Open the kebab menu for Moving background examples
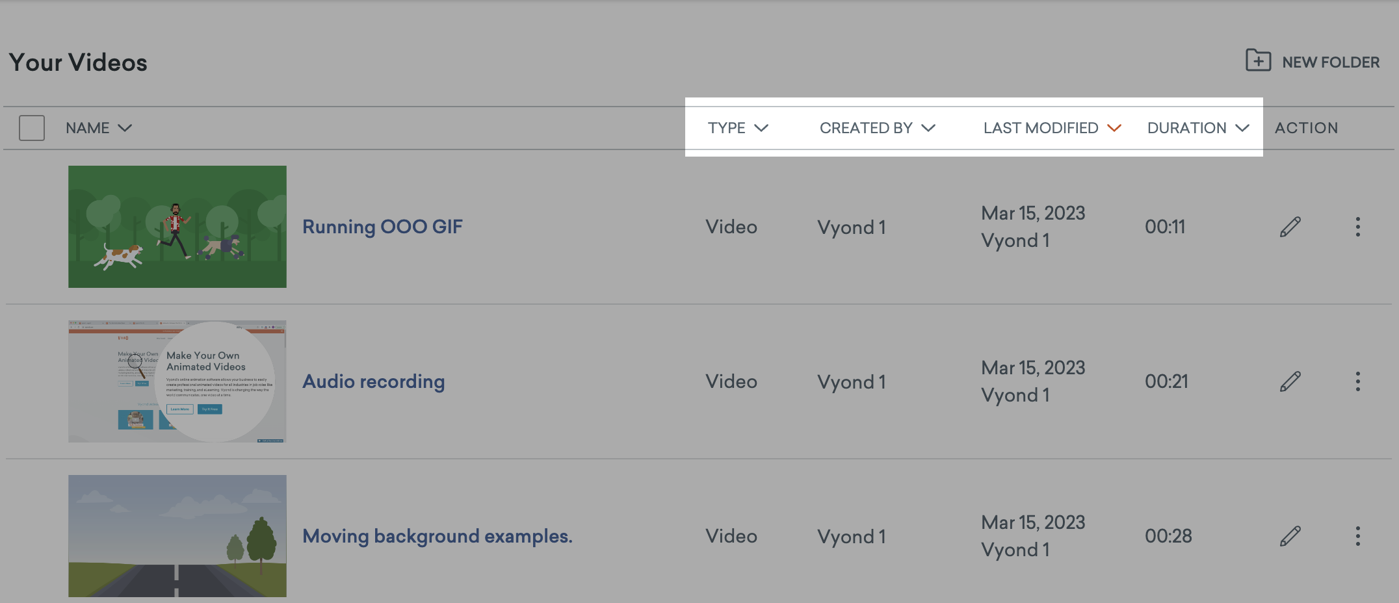Screen dimensions: 1399x603 coord(1358,536)
